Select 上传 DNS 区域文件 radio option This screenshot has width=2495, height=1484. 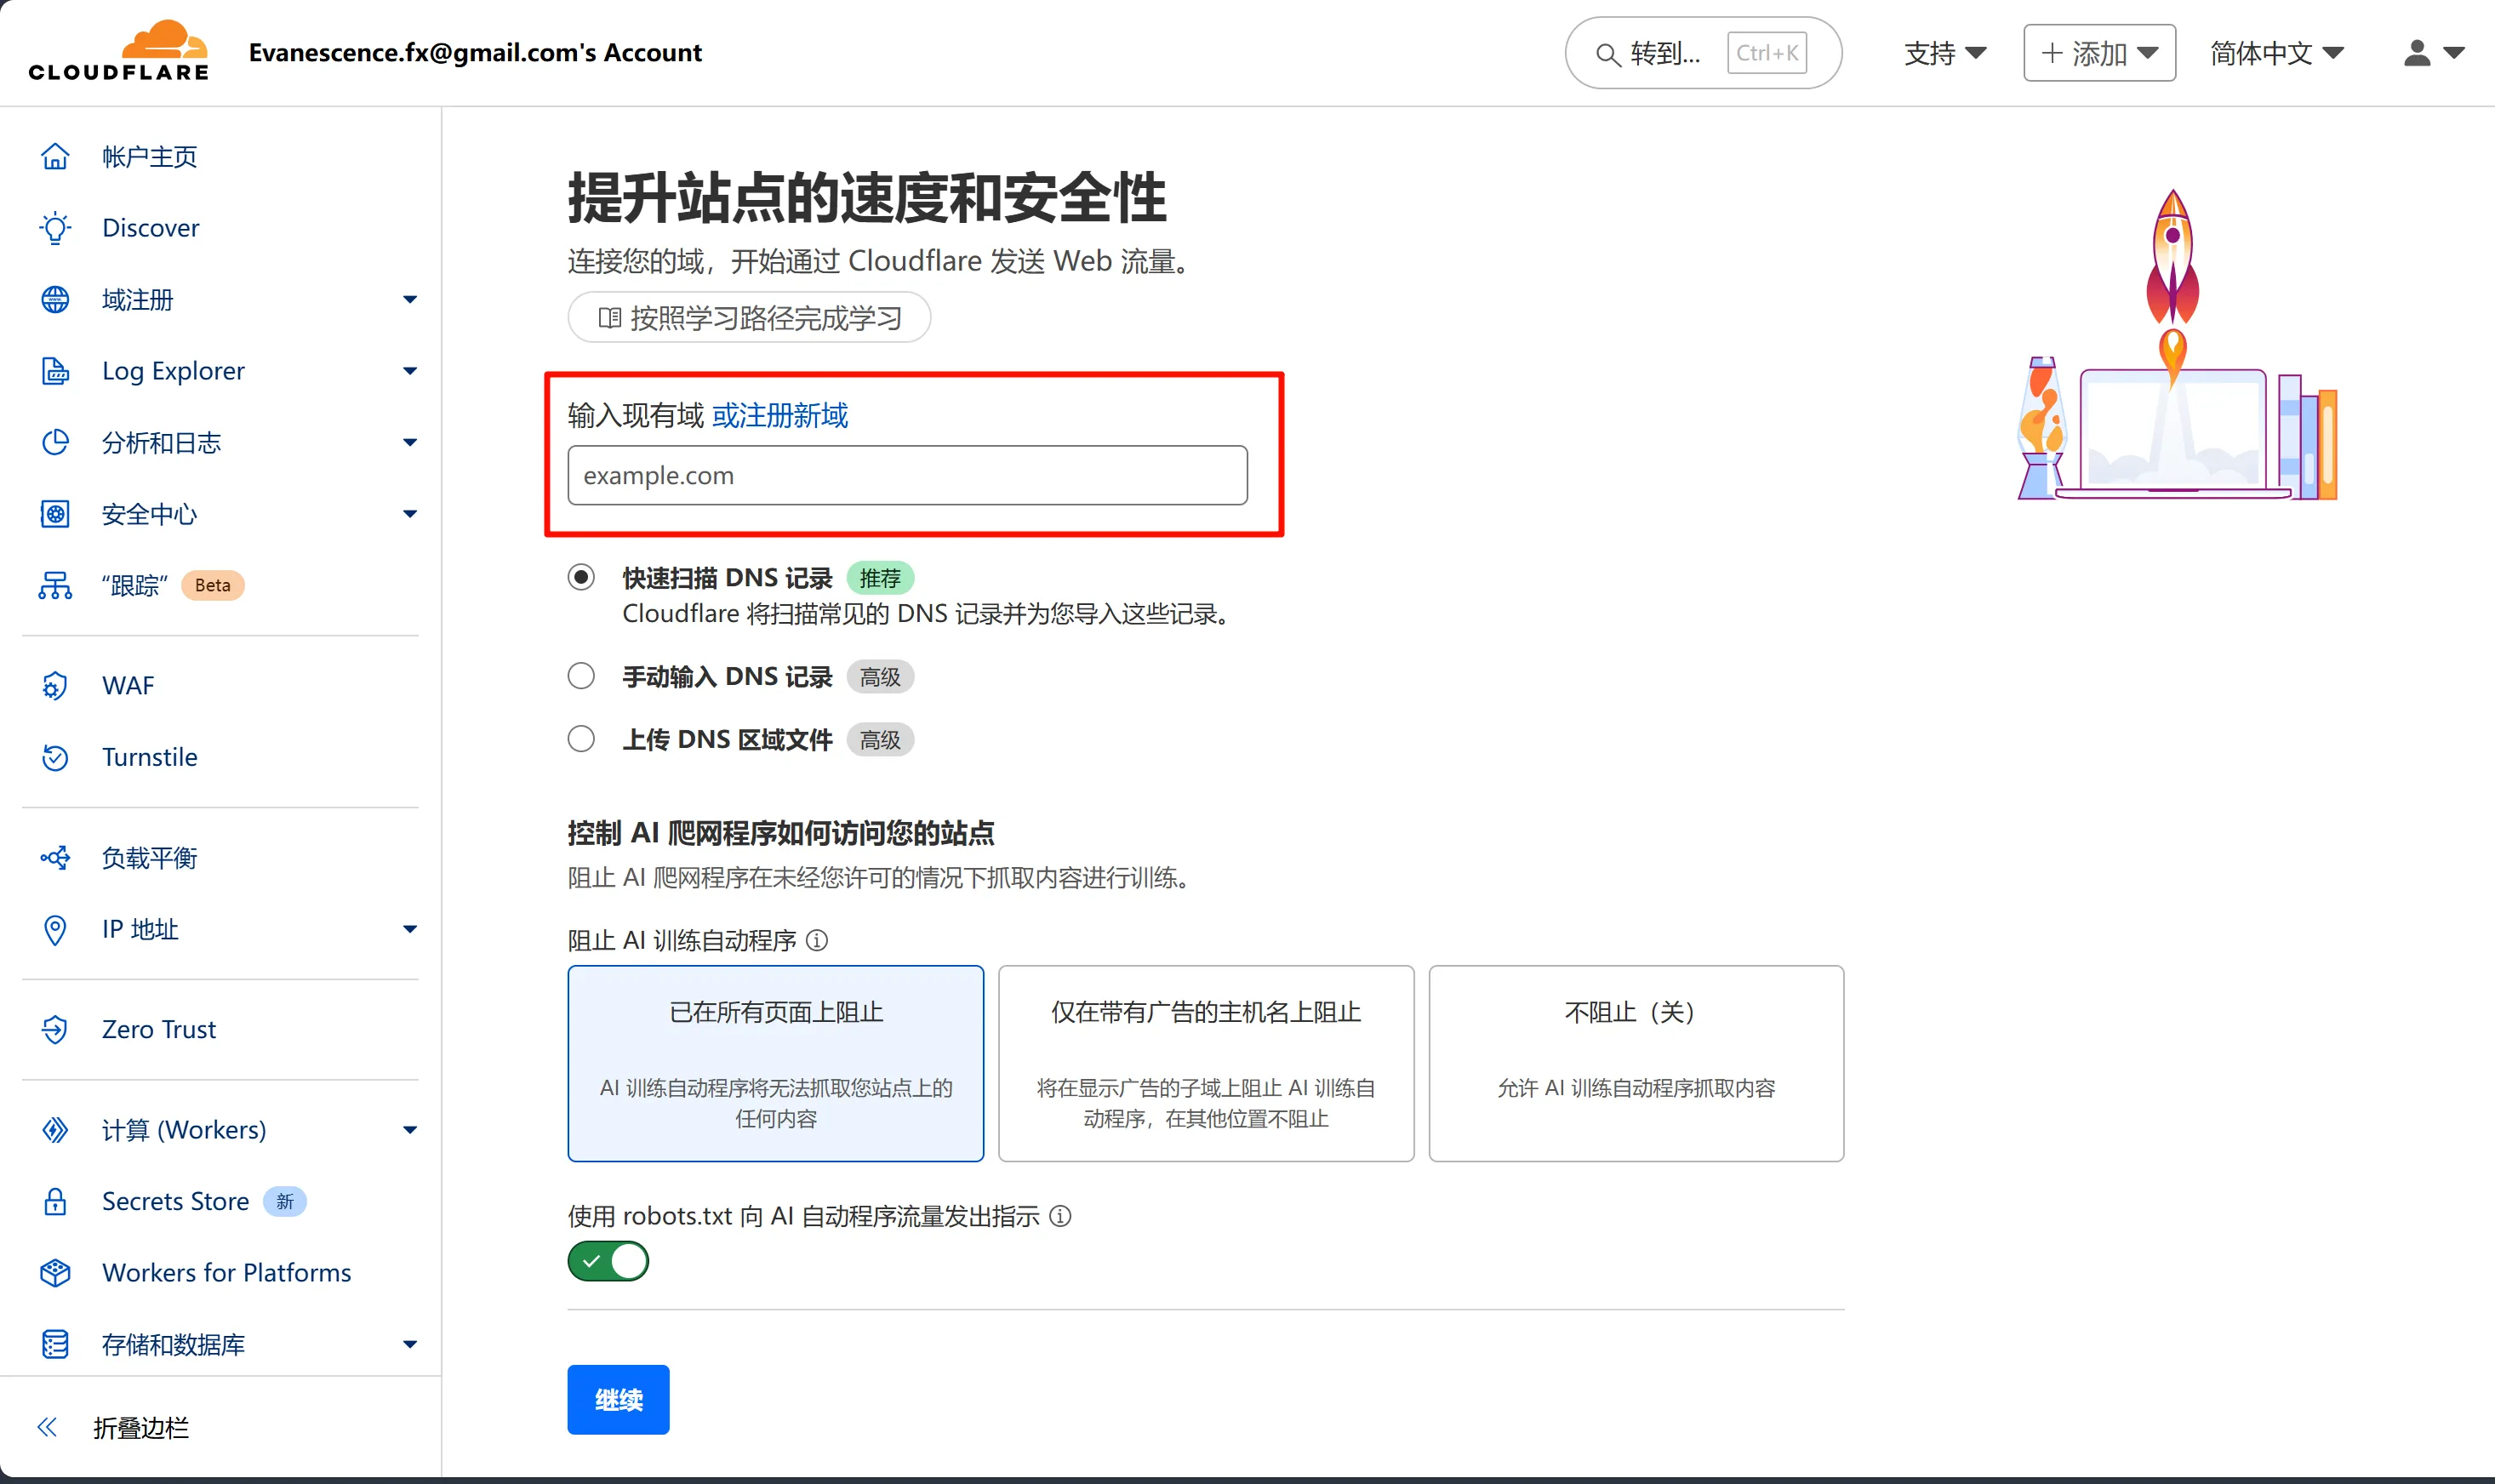(581, 739)
